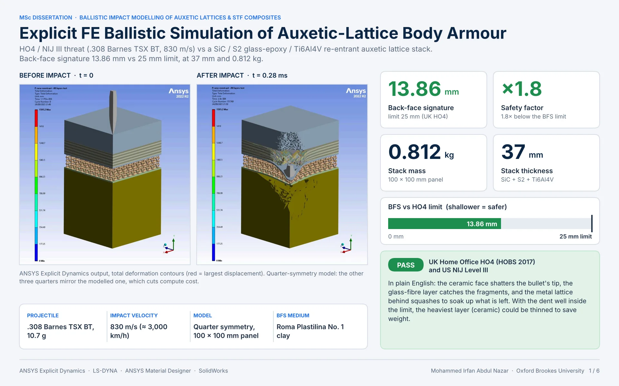This screenshot has height=386, width=619.
Task: Click the '0 mm' scale label
Action: (396, 236)
